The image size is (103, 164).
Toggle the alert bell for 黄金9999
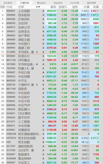tap(43, 158)
